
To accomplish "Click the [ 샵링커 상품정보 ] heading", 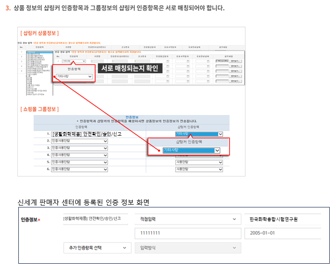I will pyautogui.click(x=40, y=33).
